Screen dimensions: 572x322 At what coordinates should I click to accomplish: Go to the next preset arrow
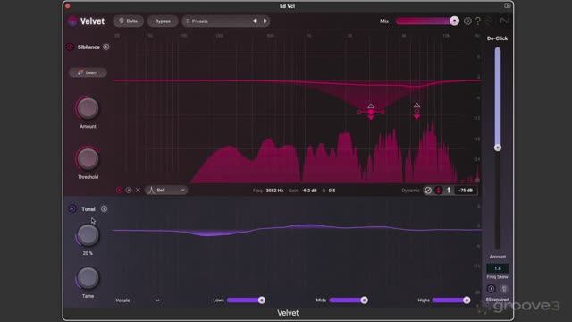(265, 21)
